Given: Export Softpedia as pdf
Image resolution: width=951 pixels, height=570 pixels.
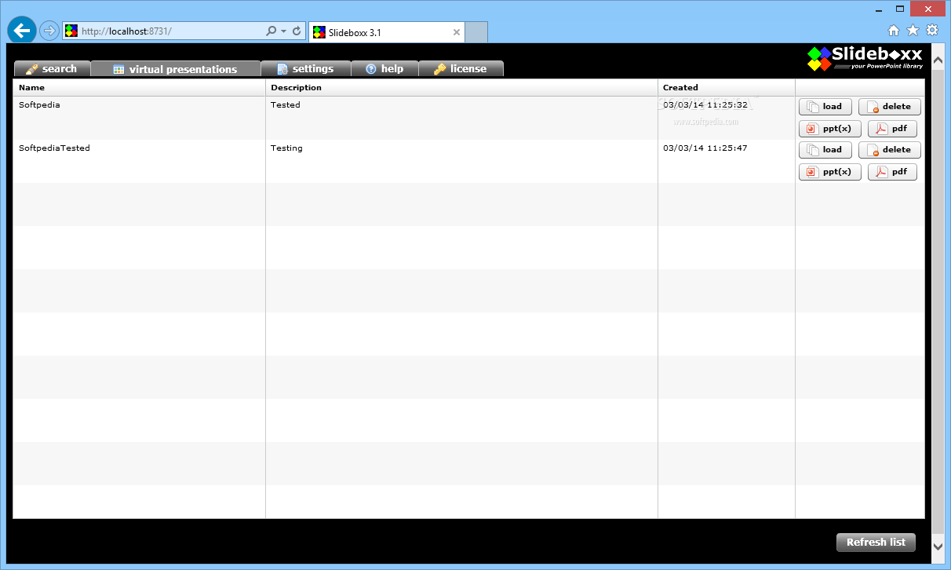Looking at the screenshot, I should pos(892,129).
